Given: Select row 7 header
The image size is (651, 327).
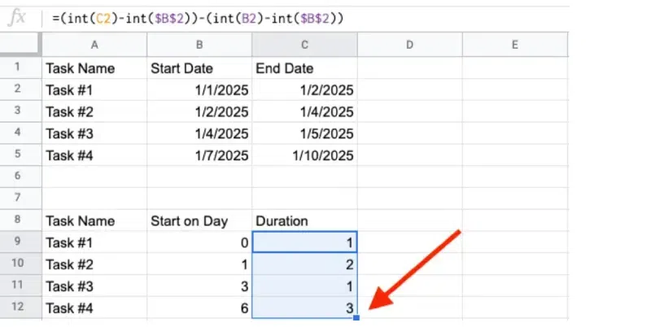Looking at the screenshot, I should (21, 198).
